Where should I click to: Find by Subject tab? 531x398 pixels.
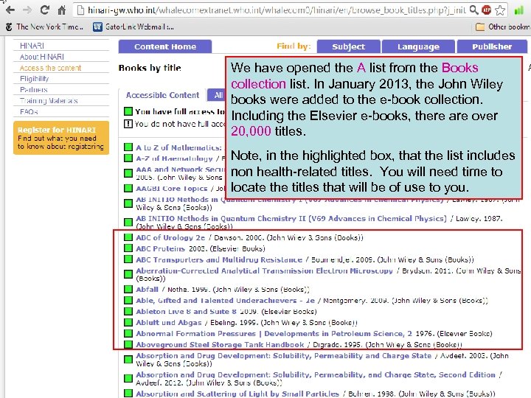point(348,46)
